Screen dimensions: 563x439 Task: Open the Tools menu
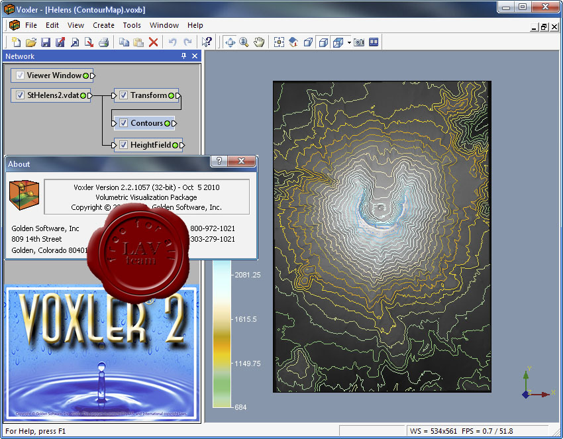pyautogui.click(x=132, y=25)
